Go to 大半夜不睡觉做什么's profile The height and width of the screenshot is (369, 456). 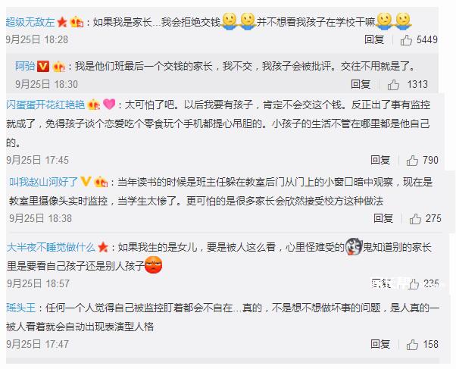click(51, 248)
